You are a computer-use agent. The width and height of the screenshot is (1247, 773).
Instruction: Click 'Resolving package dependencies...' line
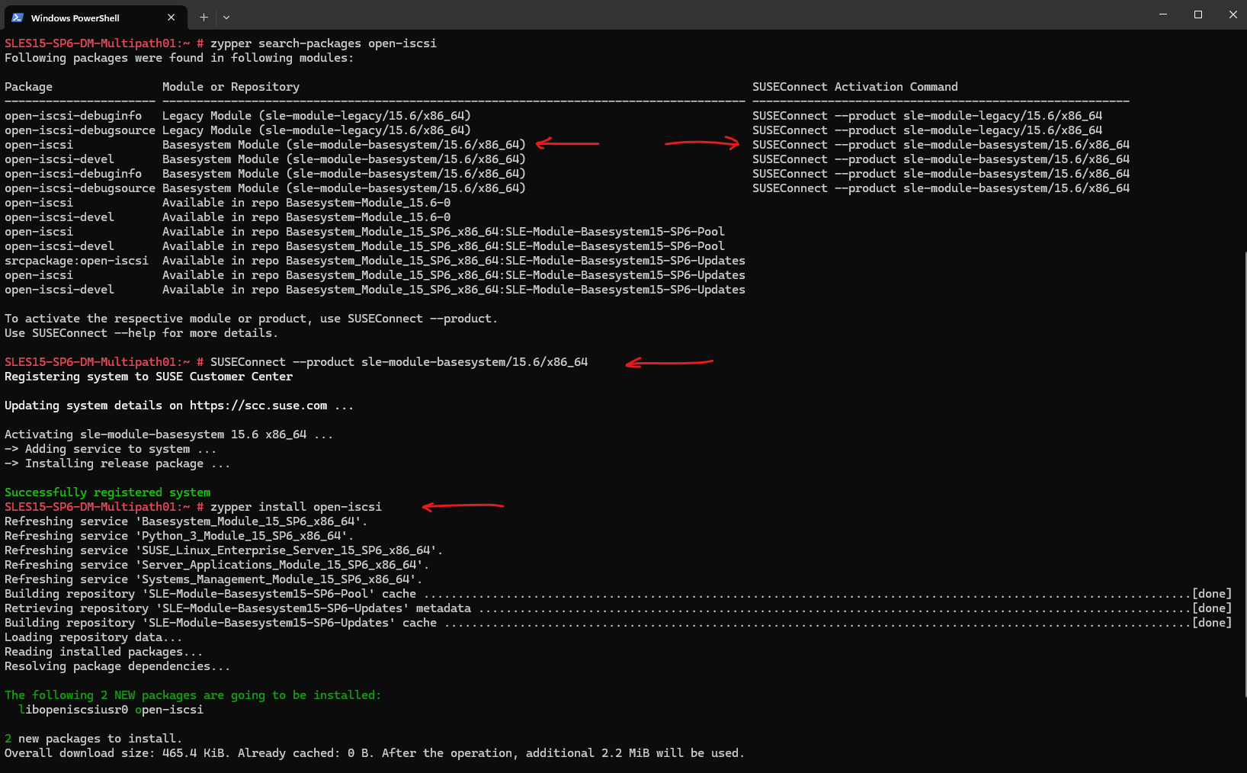click(x=117, y=666)
